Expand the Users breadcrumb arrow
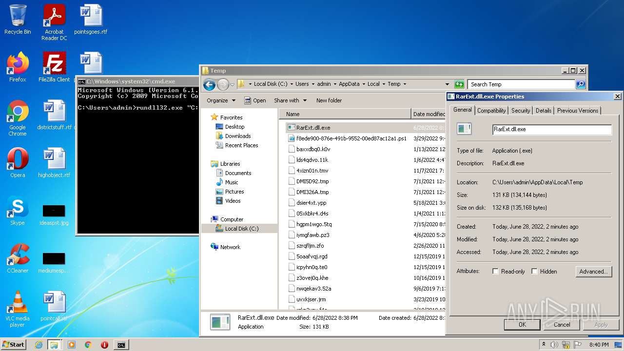Screen dimensions: 624x351 coord(313,84)
